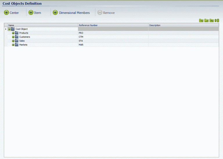Click the green folder down-arrow icon

pyautogui.click(x=201, y=21)
